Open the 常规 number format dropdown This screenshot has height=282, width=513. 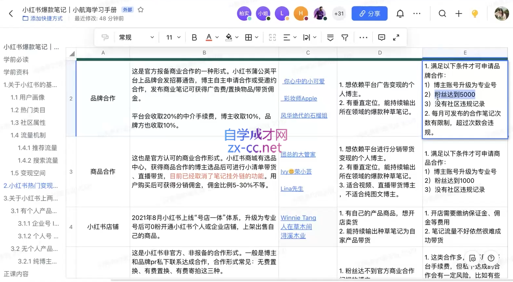pos(136,37)
